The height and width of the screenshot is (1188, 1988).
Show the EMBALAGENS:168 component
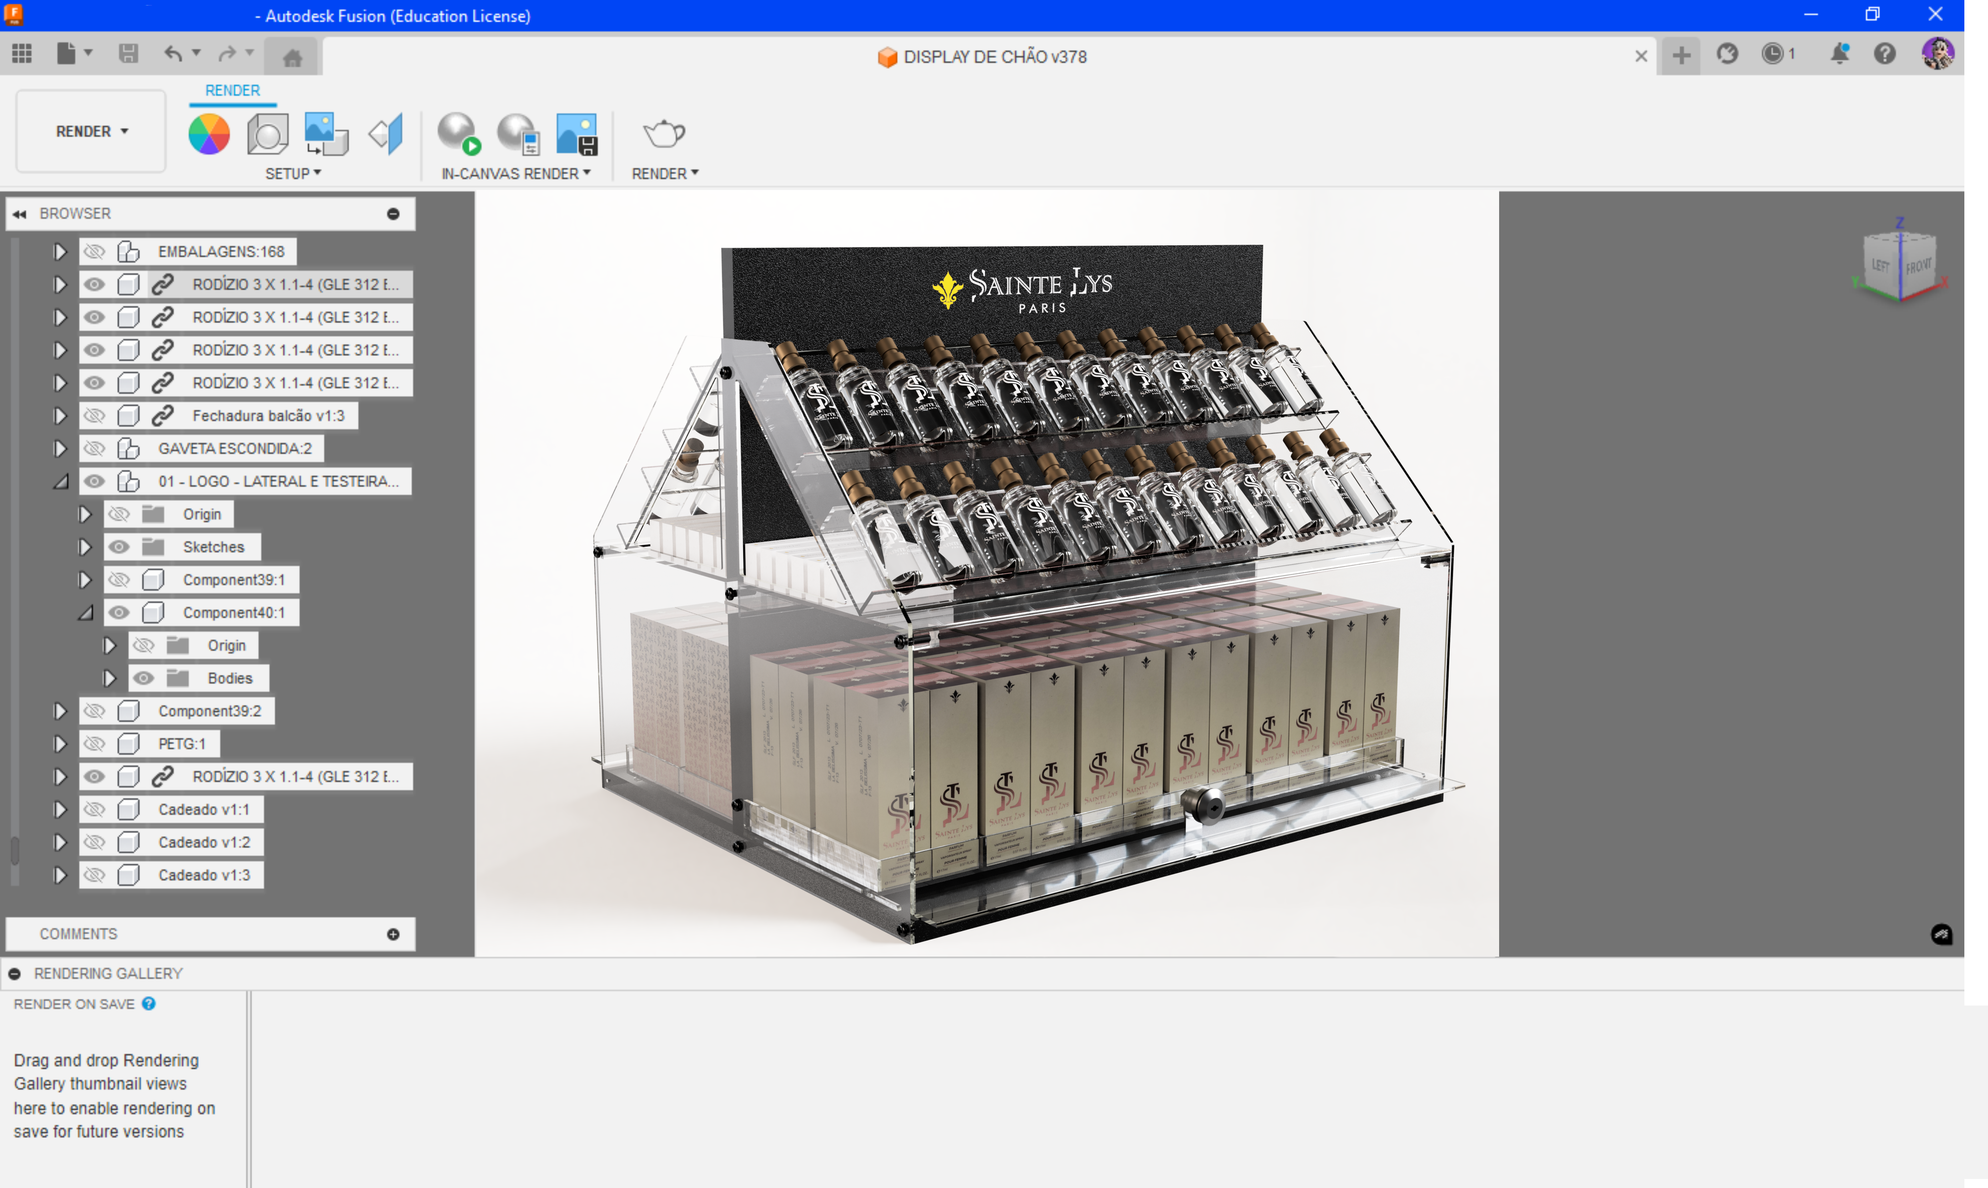click(x=95, y=251)
